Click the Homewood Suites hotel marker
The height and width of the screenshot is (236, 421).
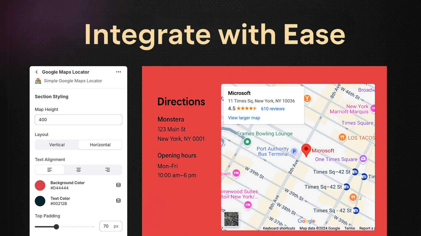click(248, 205)
